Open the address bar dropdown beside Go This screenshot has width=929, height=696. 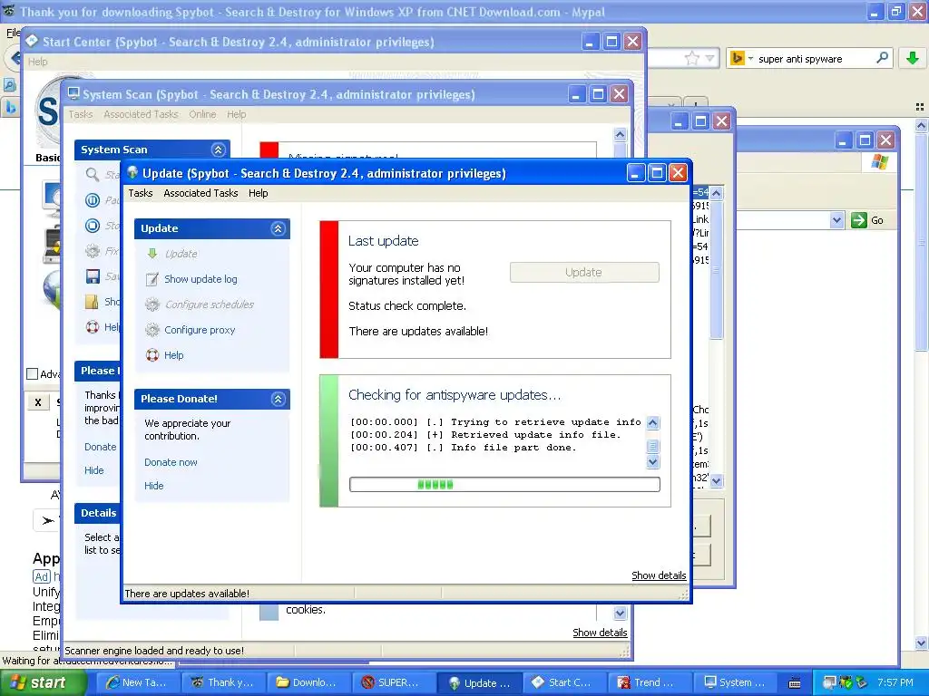pyautogui.click(x=836, y=220)
